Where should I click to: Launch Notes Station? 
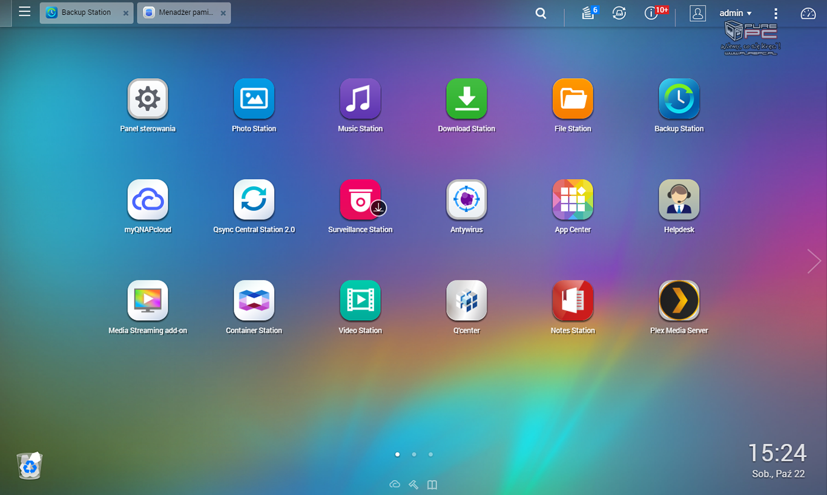coord(573,301)
